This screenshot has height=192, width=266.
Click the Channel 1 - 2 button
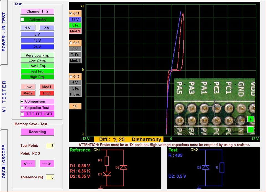37,11
